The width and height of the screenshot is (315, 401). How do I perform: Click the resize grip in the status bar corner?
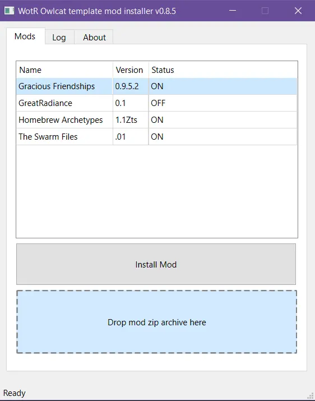point(311,395)
